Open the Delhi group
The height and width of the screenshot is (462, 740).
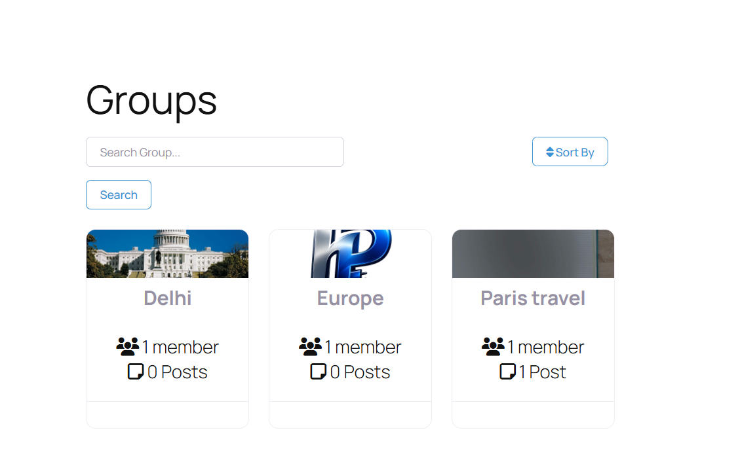167,298
